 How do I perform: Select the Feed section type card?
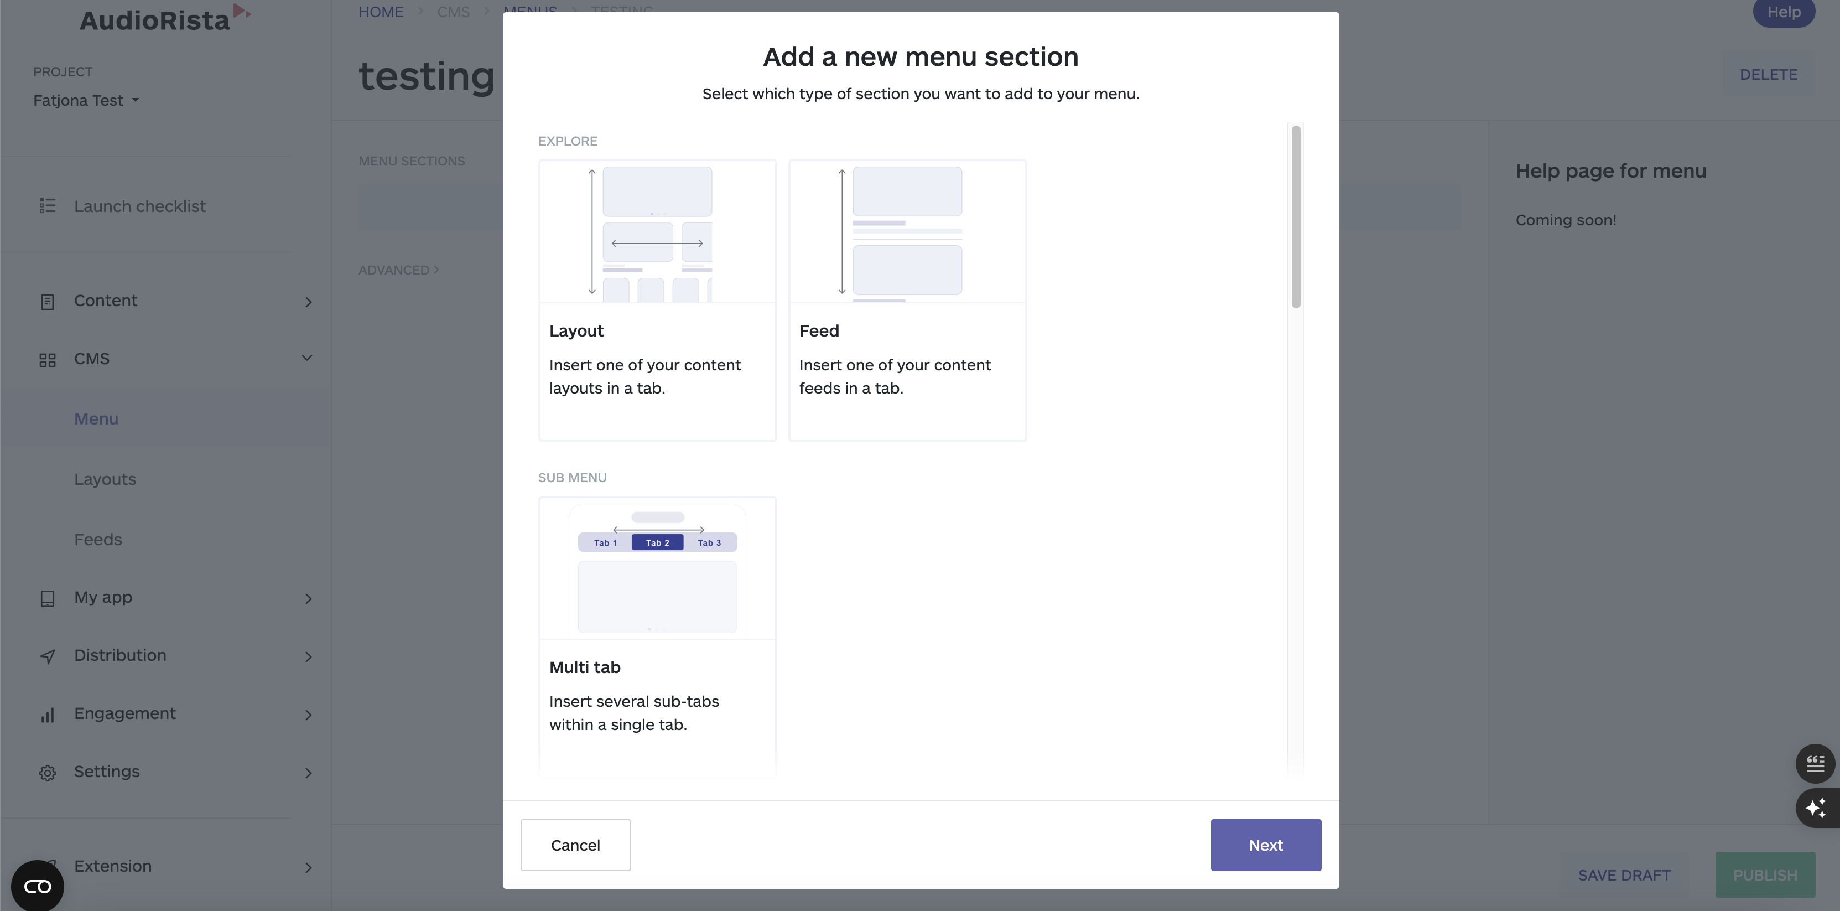(x=907, y=301)
